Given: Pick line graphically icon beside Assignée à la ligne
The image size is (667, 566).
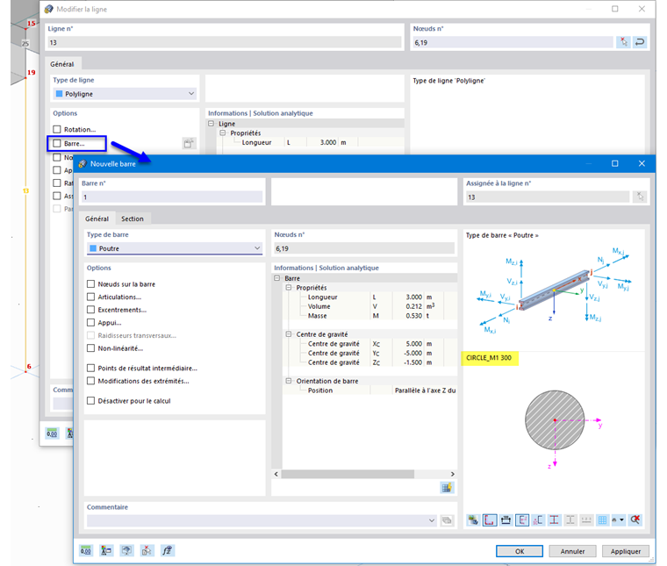Looking at the screenshot, I should pyautogui.click(x=640, y=197).
